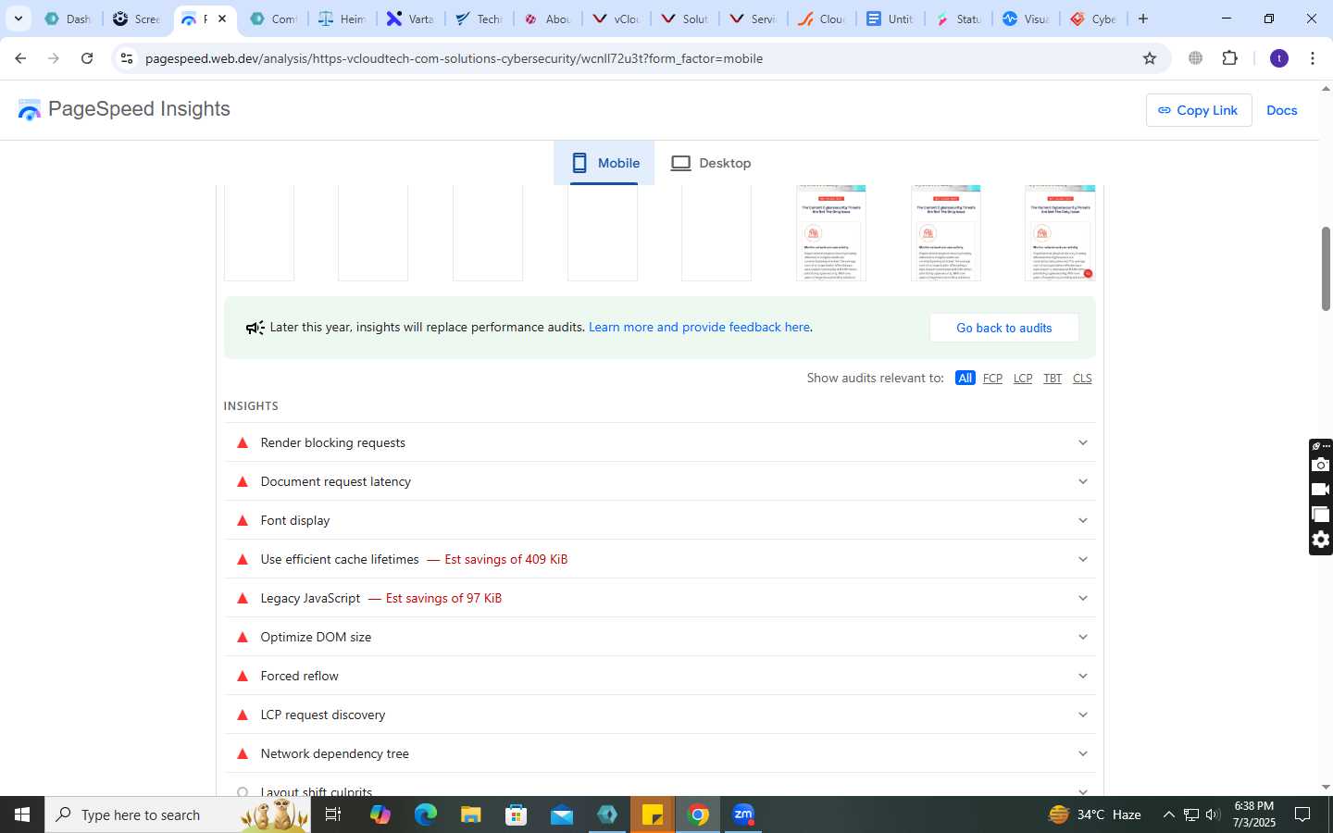Open the Copilot icon on the taskbar

coord(380,814)
